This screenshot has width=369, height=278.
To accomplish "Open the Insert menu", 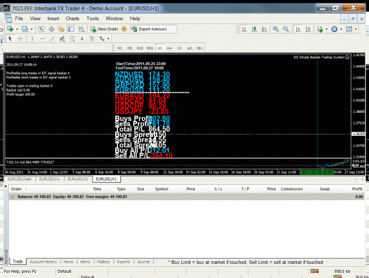I will tap(53, 18).
